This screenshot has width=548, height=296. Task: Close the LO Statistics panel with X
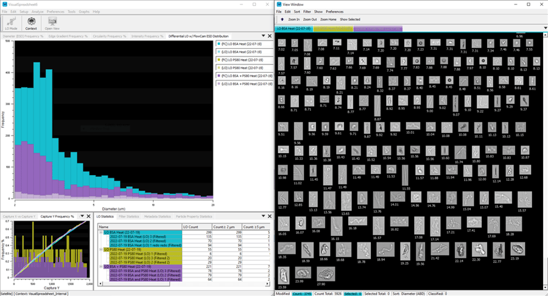click(x=269, y=216)
